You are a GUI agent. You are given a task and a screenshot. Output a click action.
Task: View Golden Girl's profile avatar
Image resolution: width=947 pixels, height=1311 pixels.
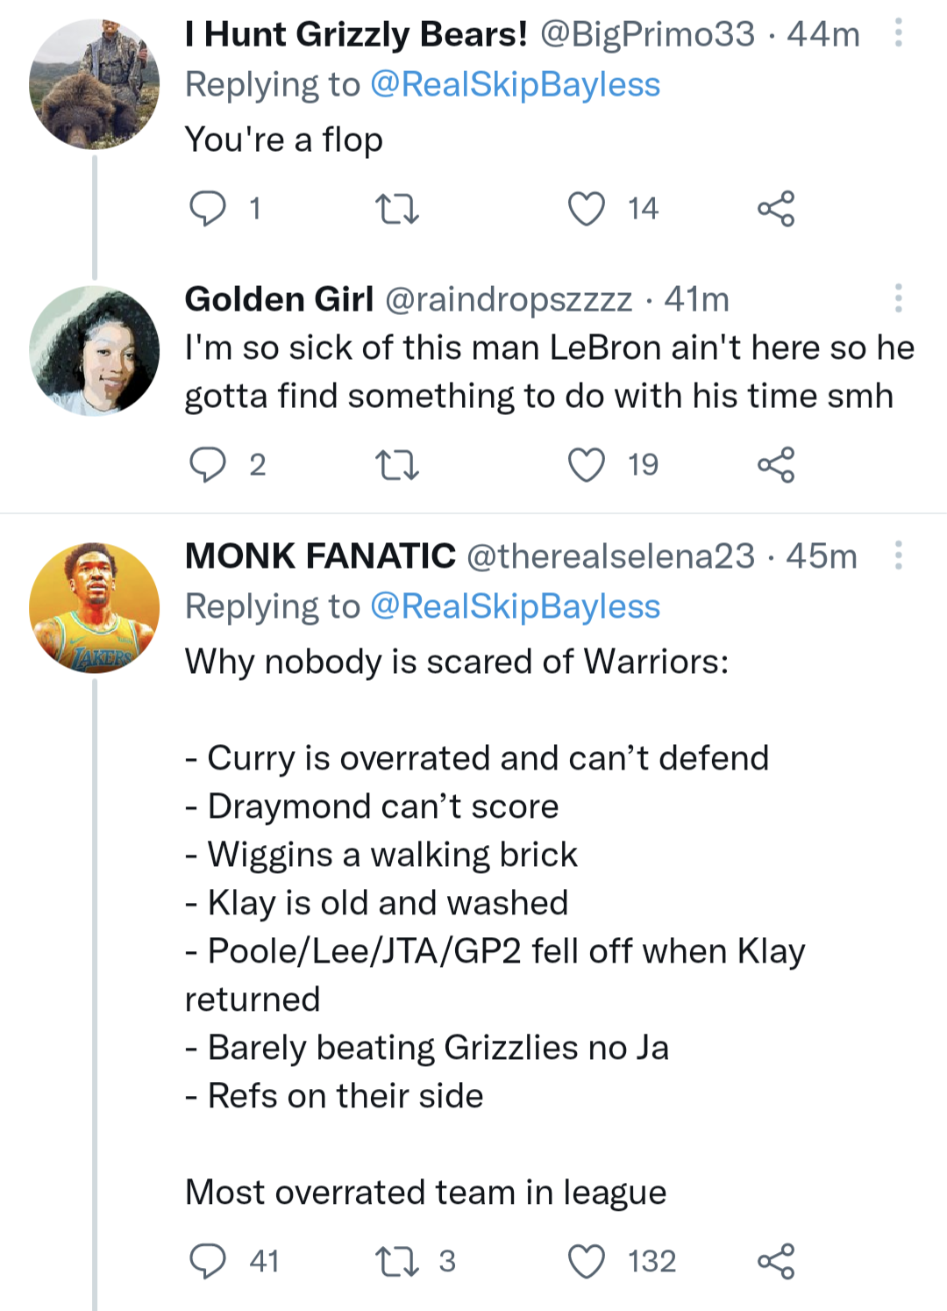coord(95,351)
